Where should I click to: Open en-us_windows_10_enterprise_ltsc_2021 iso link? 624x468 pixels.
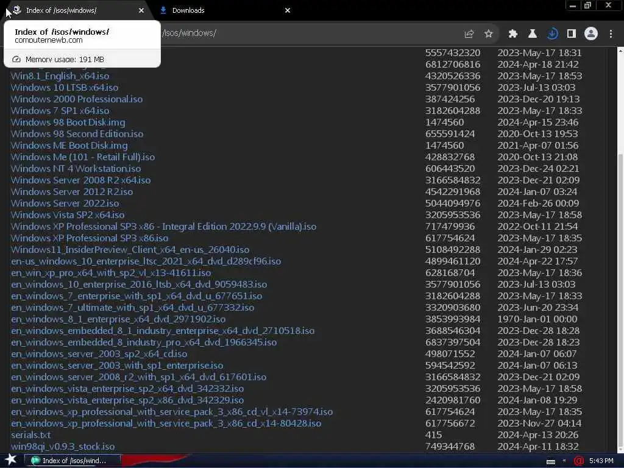tap(146, 261)
